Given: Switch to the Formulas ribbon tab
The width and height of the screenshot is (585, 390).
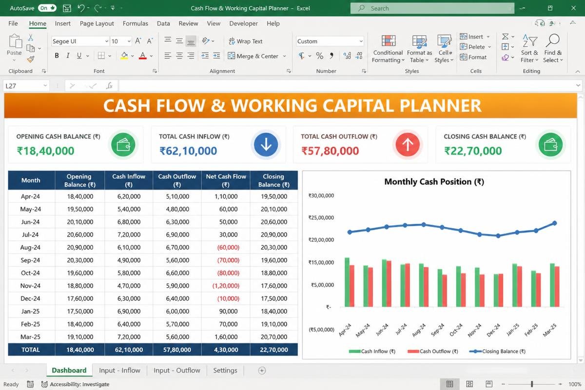Looking at the screenshot, I should point(136,23).
